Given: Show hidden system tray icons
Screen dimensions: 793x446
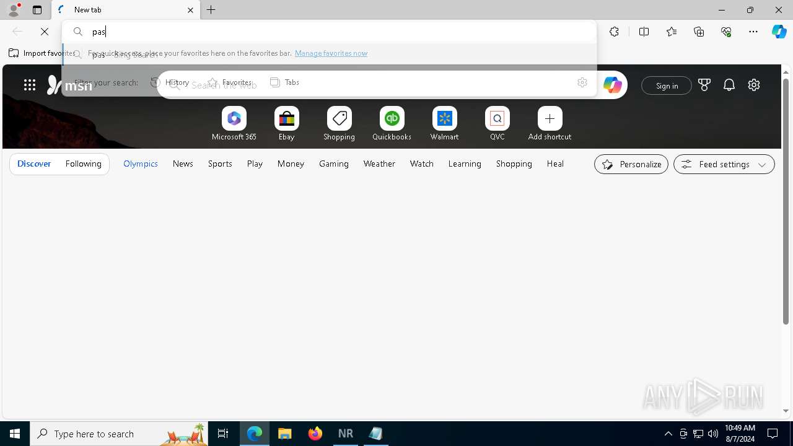Looking at the screenshot, I should point(668,434).
